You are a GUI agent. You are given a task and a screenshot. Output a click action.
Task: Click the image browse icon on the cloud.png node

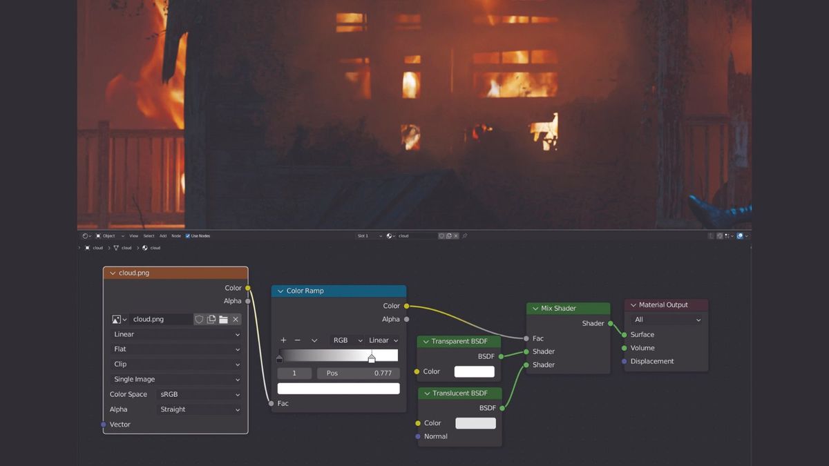pyautogui.click(x=117, y=319)
